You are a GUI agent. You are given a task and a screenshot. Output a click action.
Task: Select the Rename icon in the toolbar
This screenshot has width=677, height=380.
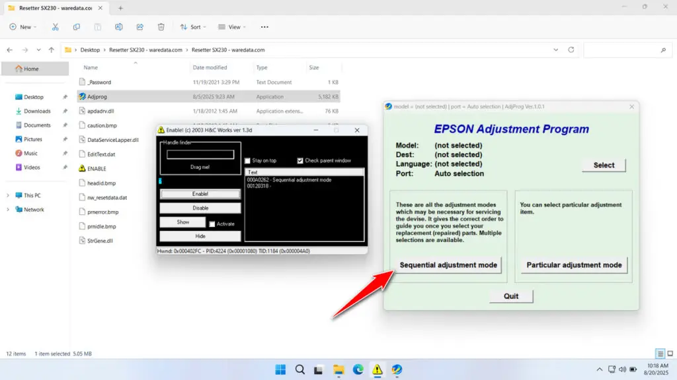tap(118, 27)
